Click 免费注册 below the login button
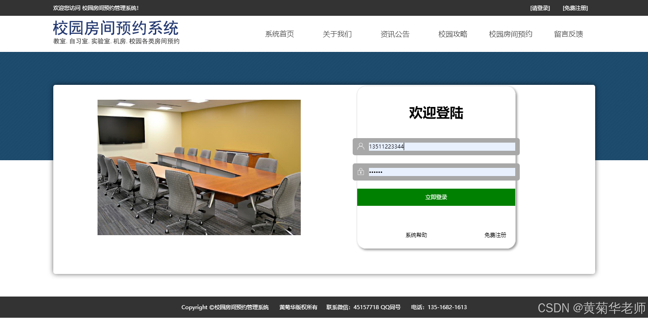The height and width of the screenshot is (320, 648). point(495,235)
